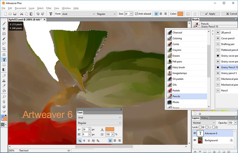
Task: Select the Crop tool in the toolbox
Action: 4,49
